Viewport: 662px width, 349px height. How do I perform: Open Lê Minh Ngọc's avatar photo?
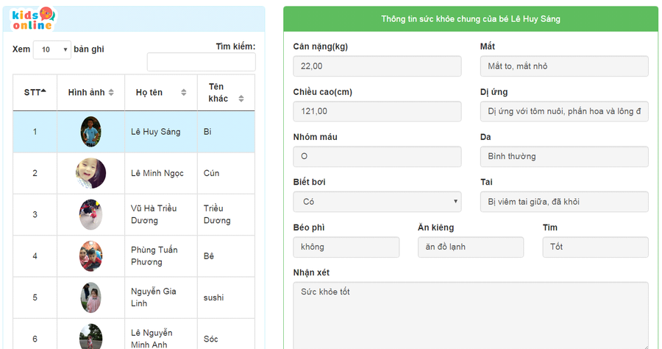90,173
